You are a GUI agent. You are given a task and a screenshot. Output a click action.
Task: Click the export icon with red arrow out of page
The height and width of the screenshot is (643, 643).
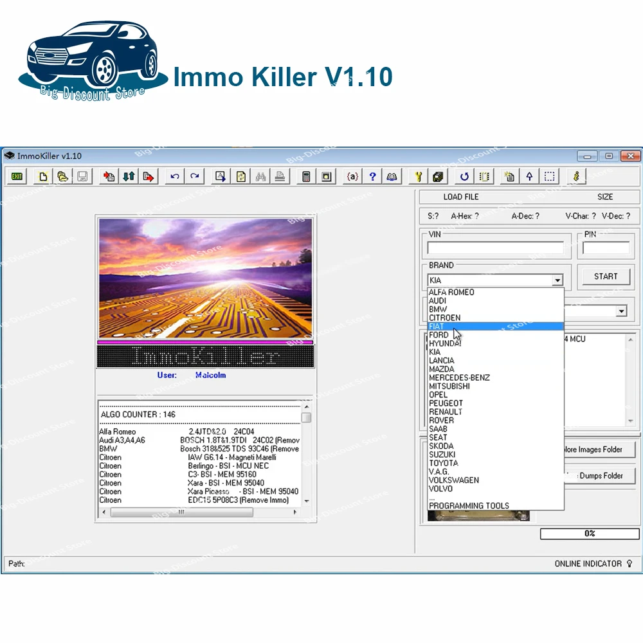click(149, 177)
